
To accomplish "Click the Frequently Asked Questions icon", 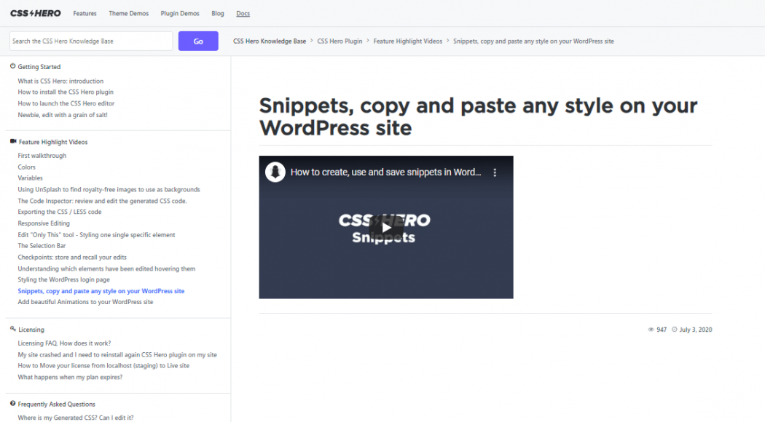I will tap(13, 404).
